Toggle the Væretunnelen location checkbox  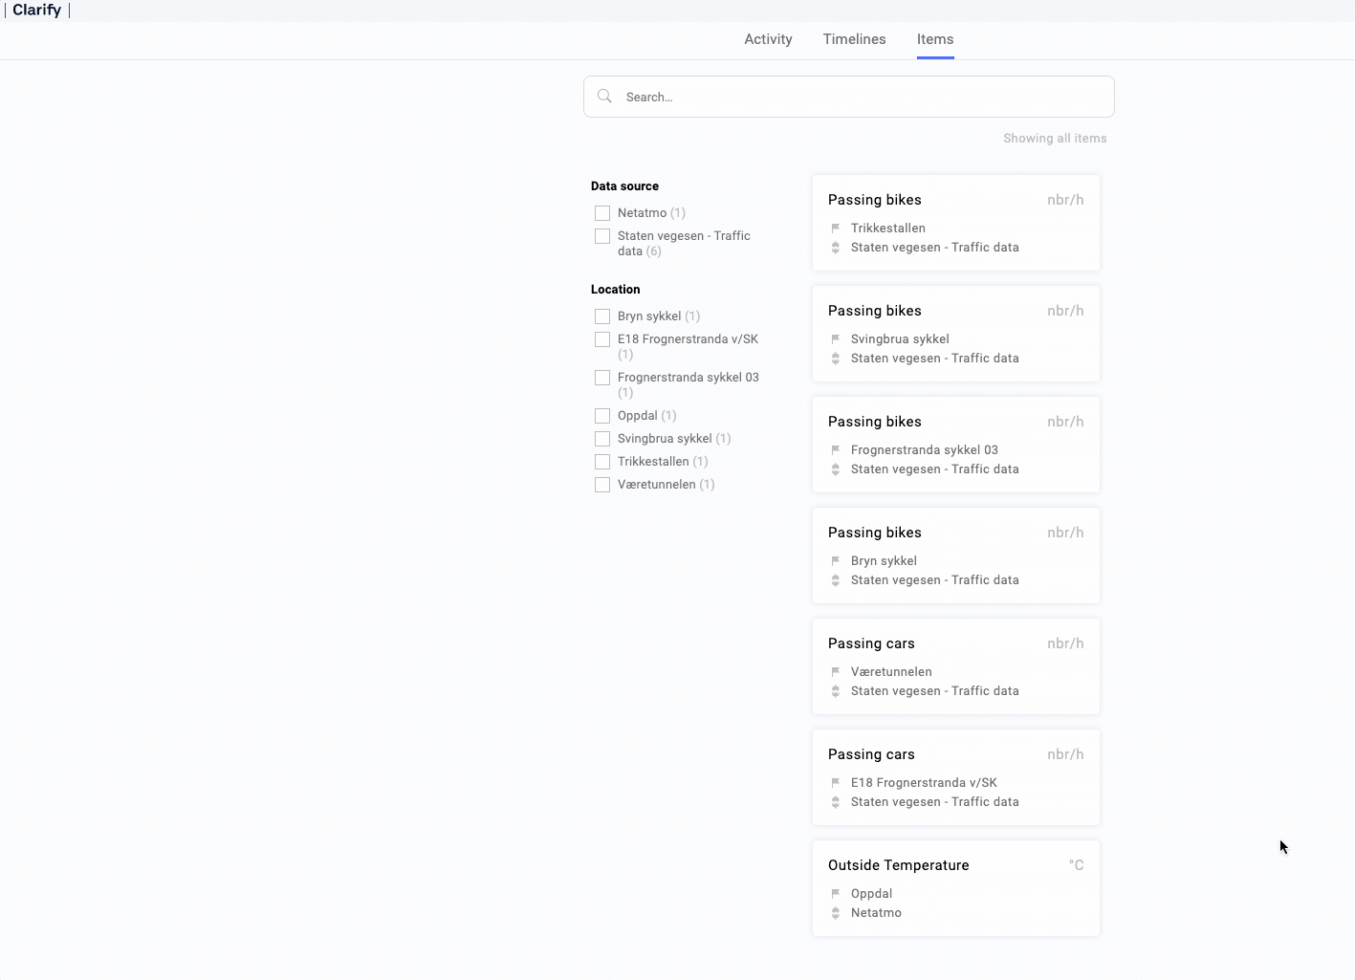coord(602,485)
